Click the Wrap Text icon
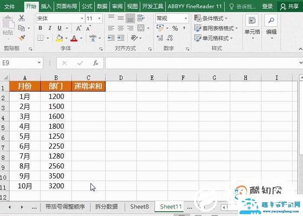This screenshot has height=216, width=303. tap(141, 18)
